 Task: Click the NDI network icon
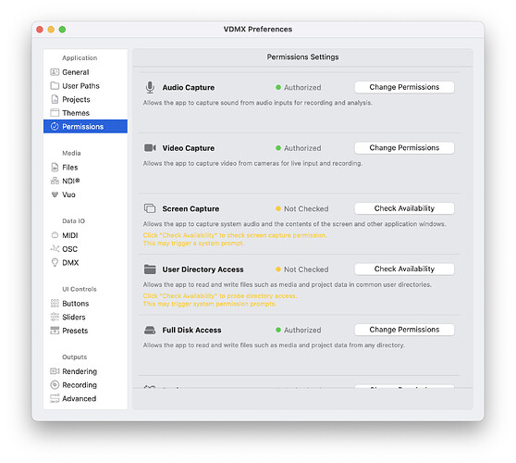(x=55, y=181)
